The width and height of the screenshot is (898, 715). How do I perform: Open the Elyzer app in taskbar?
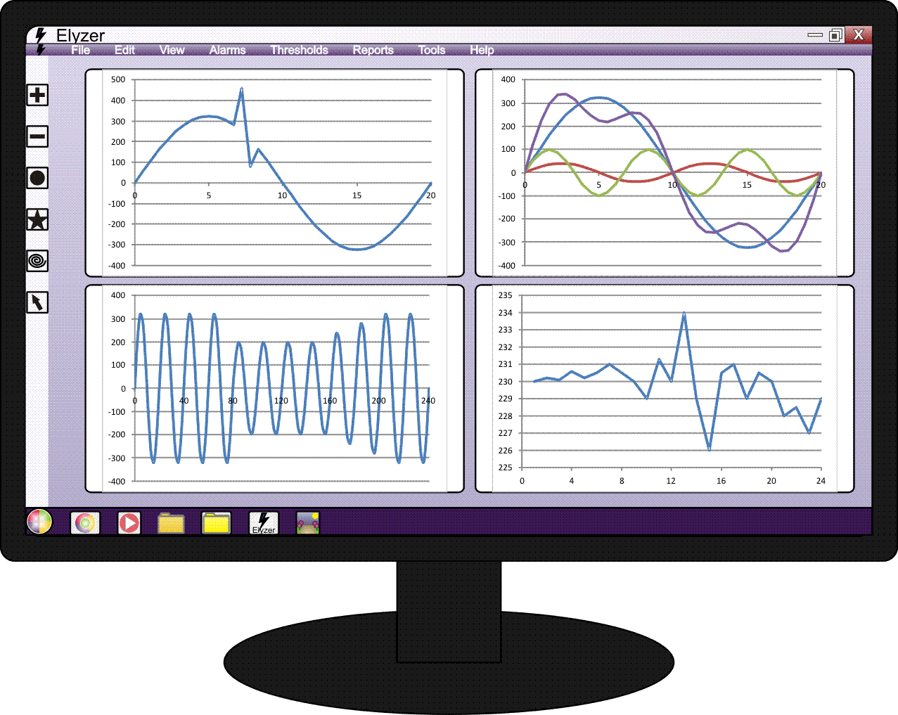coord(264,523)
